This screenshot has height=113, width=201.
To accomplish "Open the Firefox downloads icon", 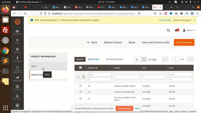I will (x=160, y=13).
